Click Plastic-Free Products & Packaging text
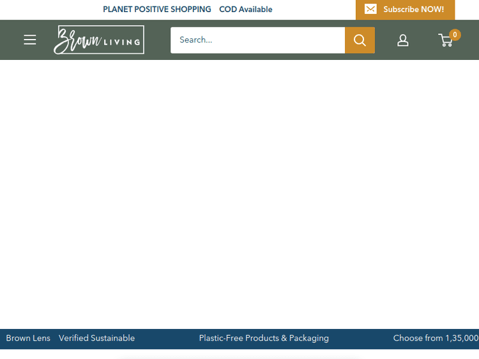Viewport: 479px width, 359px height. (x=264, y=338)
